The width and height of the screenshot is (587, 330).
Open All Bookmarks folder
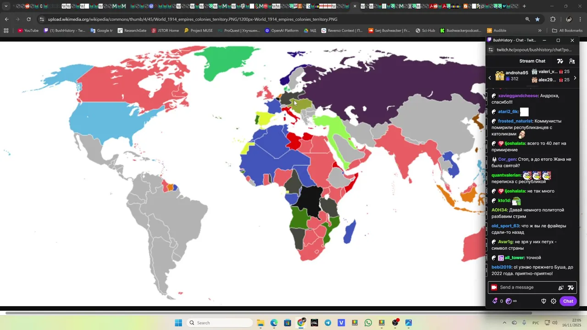pos(567,31)
